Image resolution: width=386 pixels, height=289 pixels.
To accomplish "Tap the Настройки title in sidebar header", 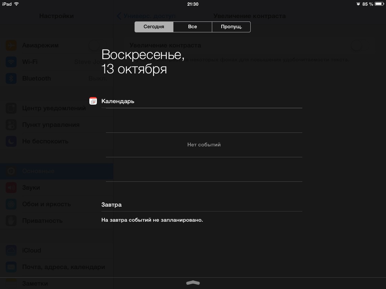I will tap(57, 16).
